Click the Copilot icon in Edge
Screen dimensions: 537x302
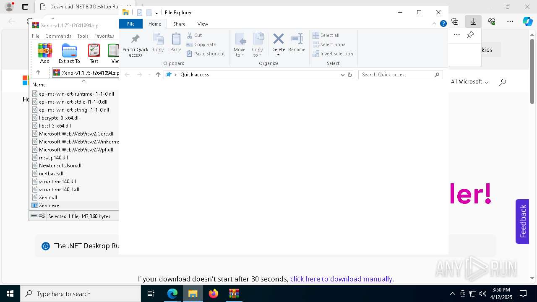(x=527, y=21)
